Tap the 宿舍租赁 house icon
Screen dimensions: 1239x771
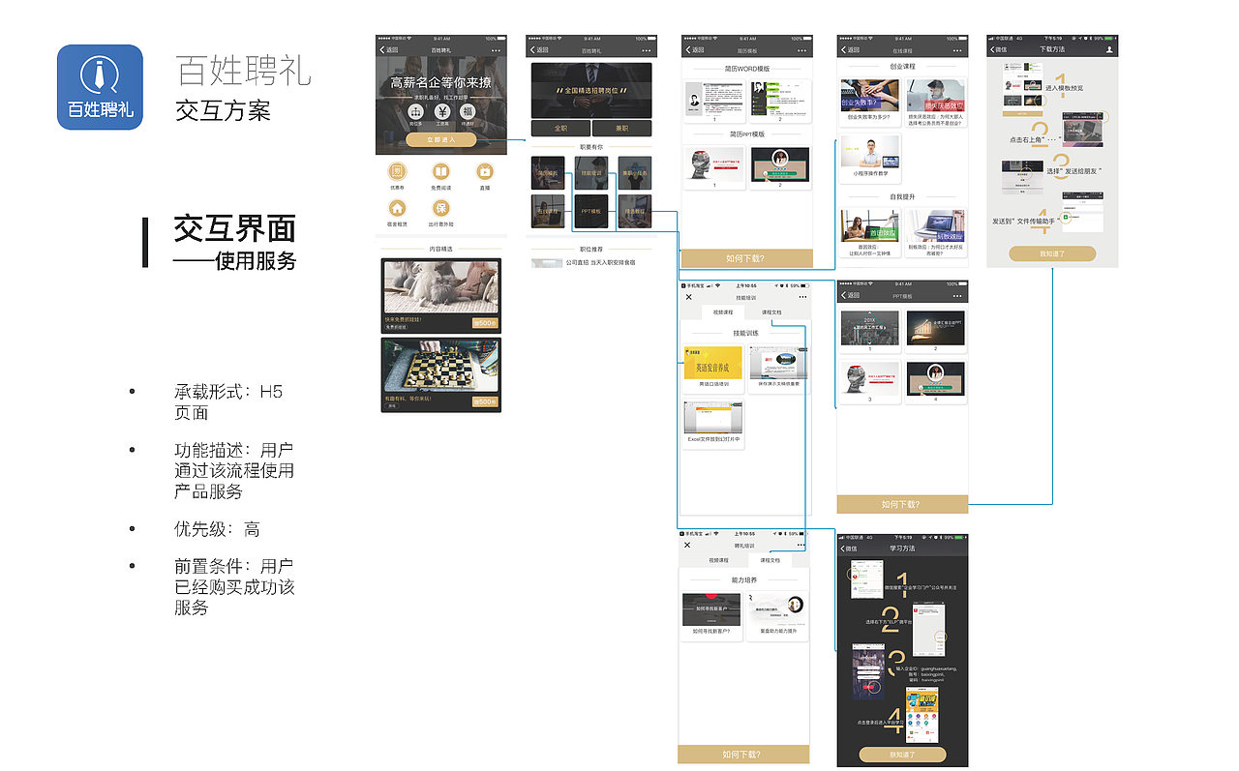(397, 208)
